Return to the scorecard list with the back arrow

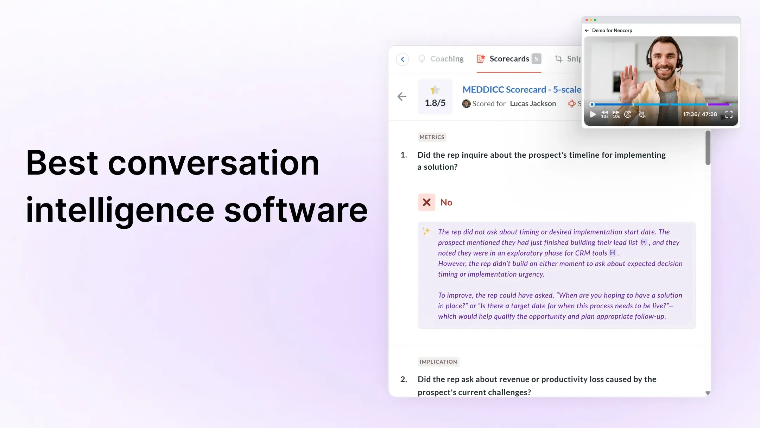[402, 96]
